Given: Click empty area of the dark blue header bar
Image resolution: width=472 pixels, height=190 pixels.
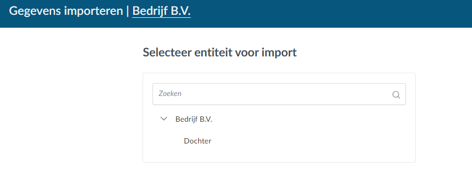Looking at the screenshot, I should 331,13.
